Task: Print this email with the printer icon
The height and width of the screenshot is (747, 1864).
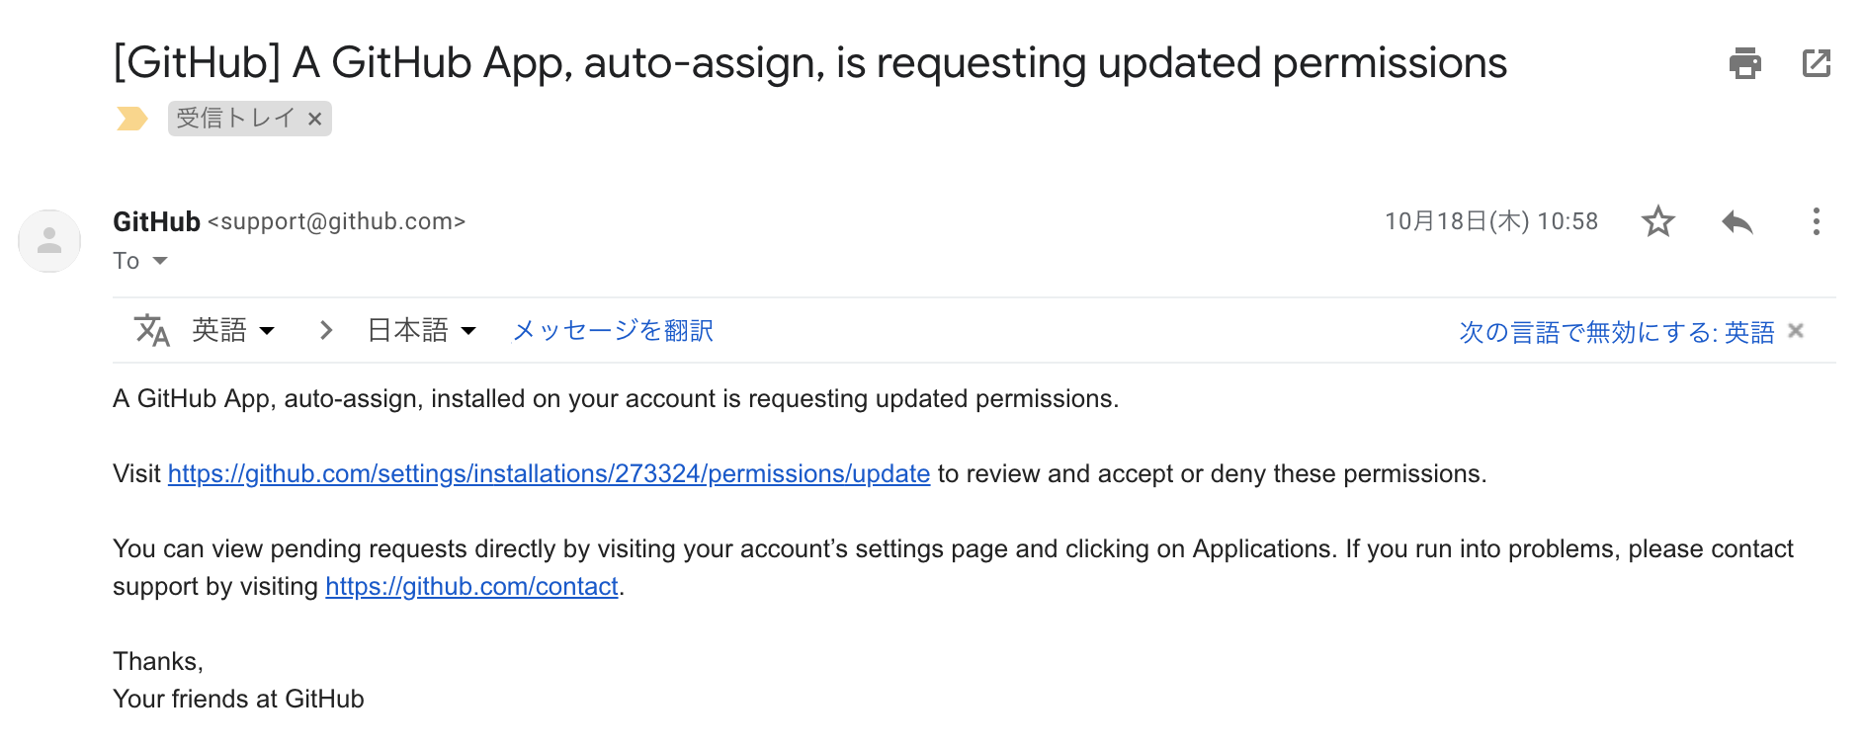Action: click(1744, 63)
